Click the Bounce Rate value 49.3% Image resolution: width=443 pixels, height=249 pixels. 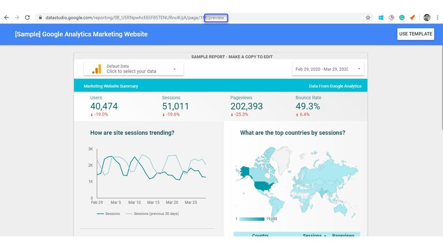(x=308, y=106)
